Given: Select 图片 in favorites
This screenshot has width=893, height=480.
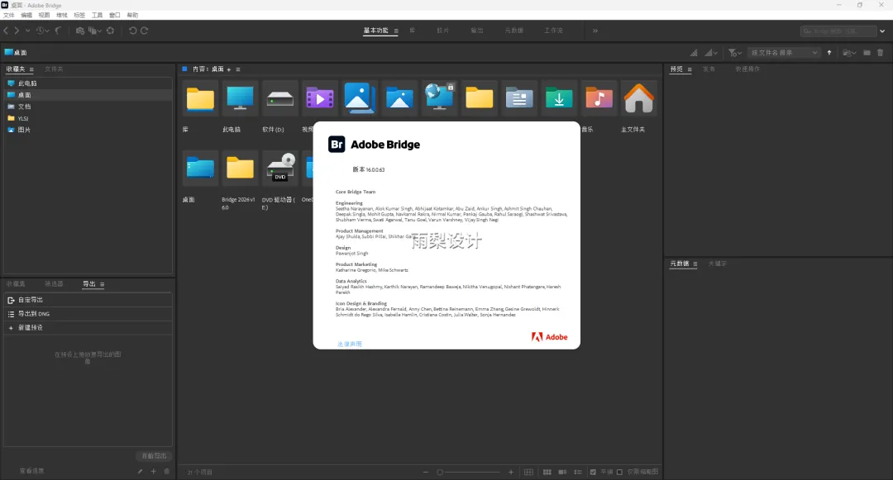Looking at the screenshot, I should 88,130.
